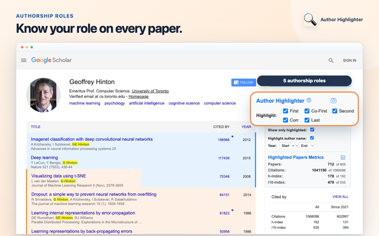Click citation count 70348
The width and height of the screenshot is (379, 236).
point(224,176)
